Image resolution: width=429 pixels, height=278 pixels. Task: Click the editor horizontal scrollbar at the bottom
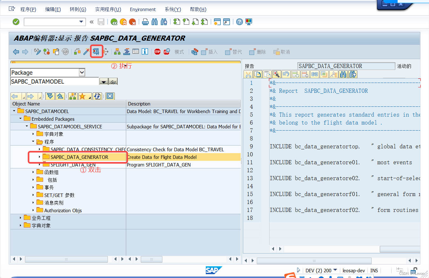314,261
